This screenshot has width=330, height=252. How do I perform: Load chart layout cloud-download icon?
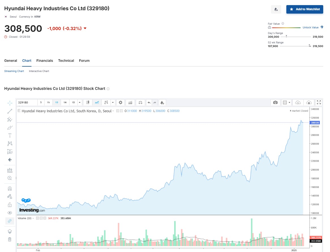(298, 102)
